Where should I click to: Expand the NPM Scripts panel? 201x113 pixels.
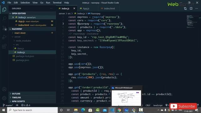point(18,101)
